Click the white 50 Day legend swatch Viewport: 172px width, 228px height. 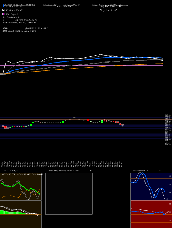(x=3, y=10)
